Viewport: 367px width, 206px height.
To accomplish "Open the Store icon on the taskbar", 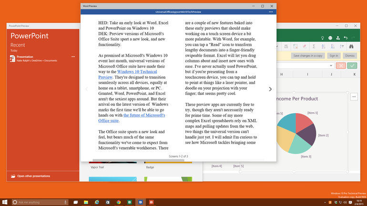I will click(108, 202).
